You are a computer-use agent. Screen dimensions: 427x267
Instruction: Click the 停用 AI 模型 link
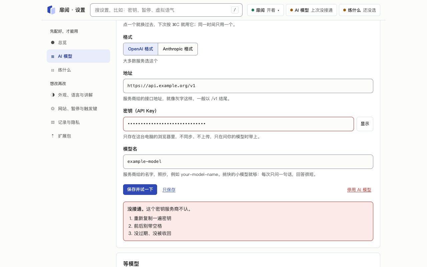359,190
